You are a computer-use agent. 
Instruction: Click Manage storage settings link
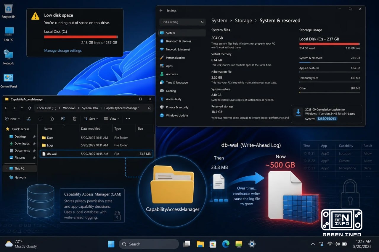coord(63,51)
